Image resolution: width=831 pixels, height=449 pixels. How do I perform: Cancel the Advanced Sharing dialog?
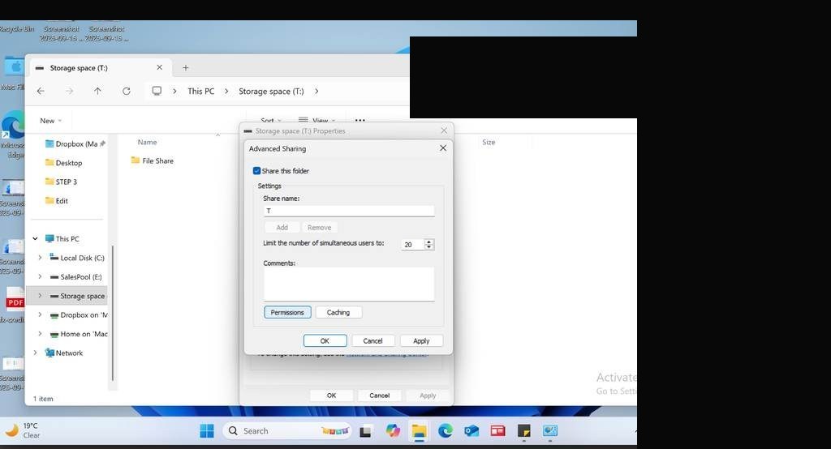point(372,340)
